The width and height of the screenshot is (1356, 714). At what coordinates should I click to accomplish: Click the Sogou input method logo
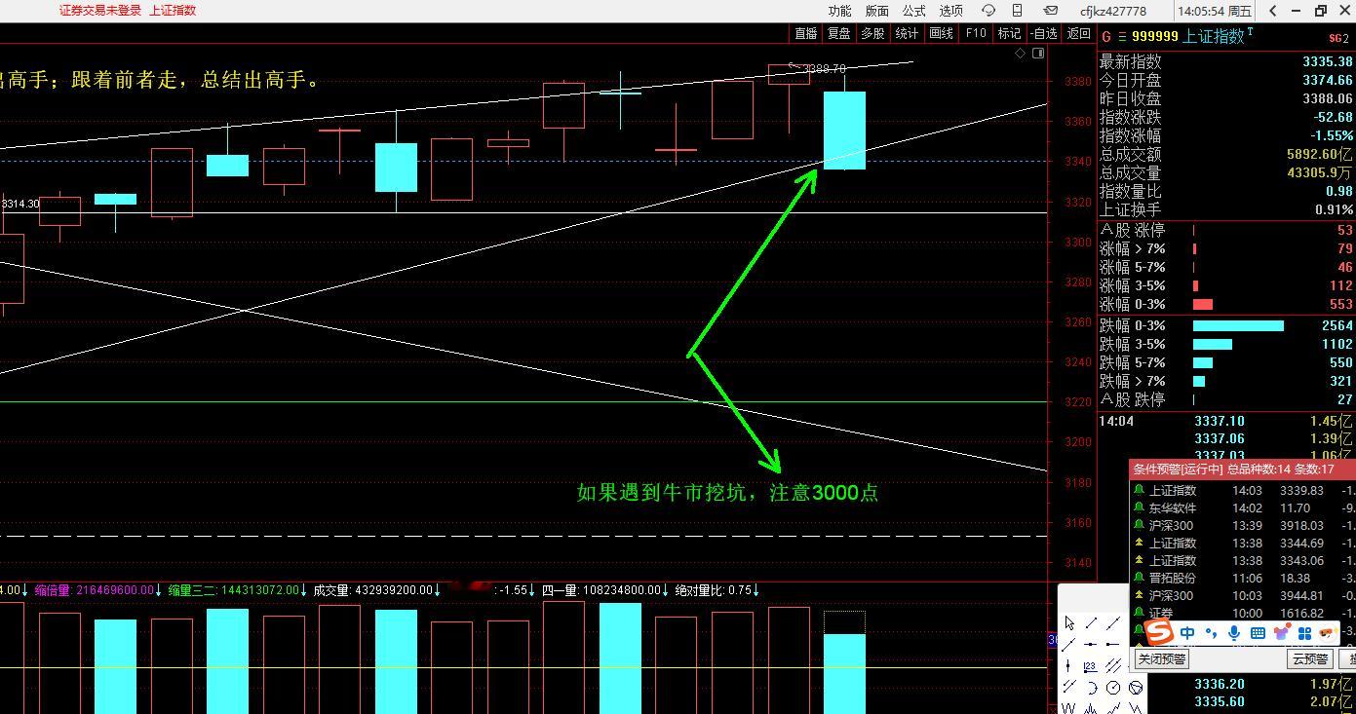pos(1158,632)
